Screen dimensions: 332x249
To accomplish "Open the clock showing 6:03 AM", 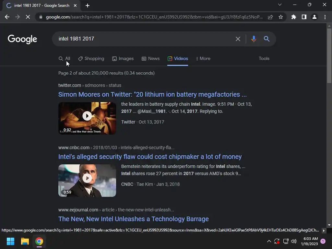I will (309, 241).
